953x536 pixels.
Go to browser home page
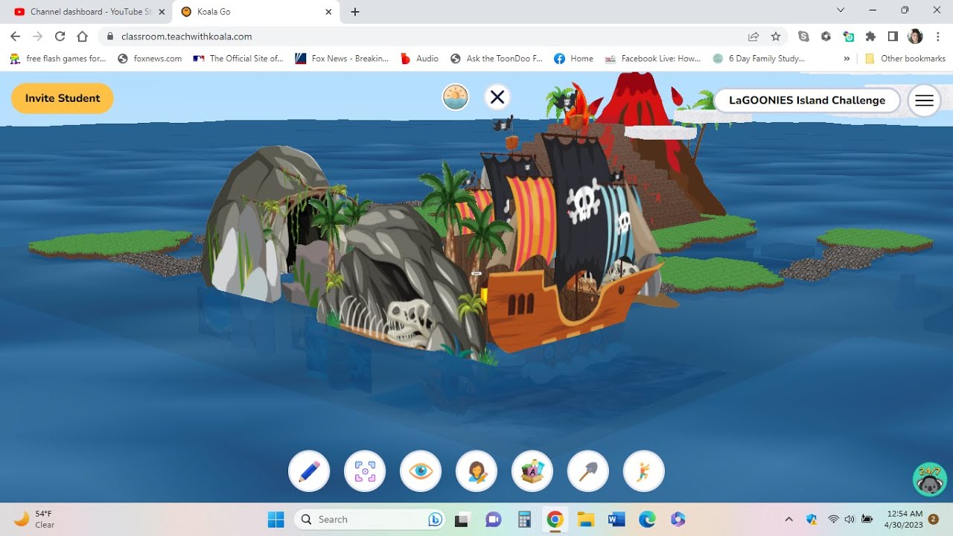82,36
